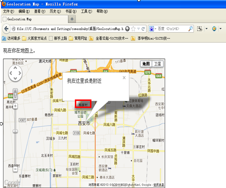Click the map zoom slider handle
The image size is (226, 188).
point(15,131)
